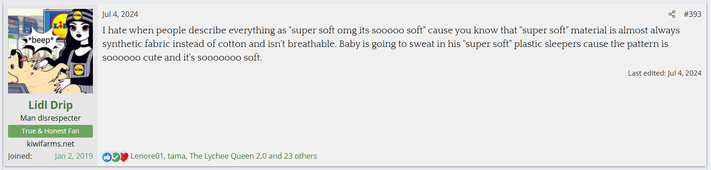
Task: View reactor Lenore01's profile
Action: [x=147, y=156]
